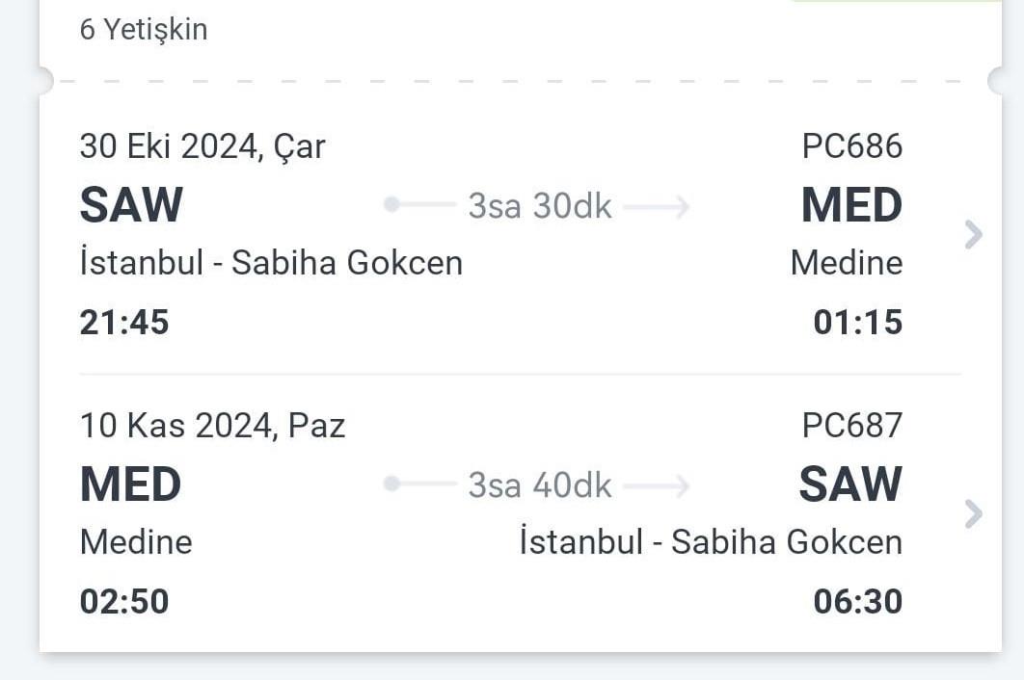Viewport: 1024px width, 680px height.
Task: Click the 3sa 30dk duration label
Action: coord(539,205)
